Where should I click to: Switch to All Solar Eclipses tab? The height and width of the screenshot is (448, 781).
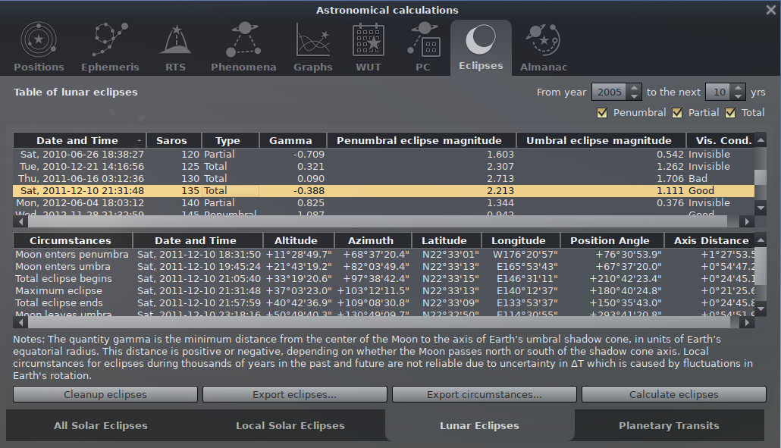coord(101,425)
